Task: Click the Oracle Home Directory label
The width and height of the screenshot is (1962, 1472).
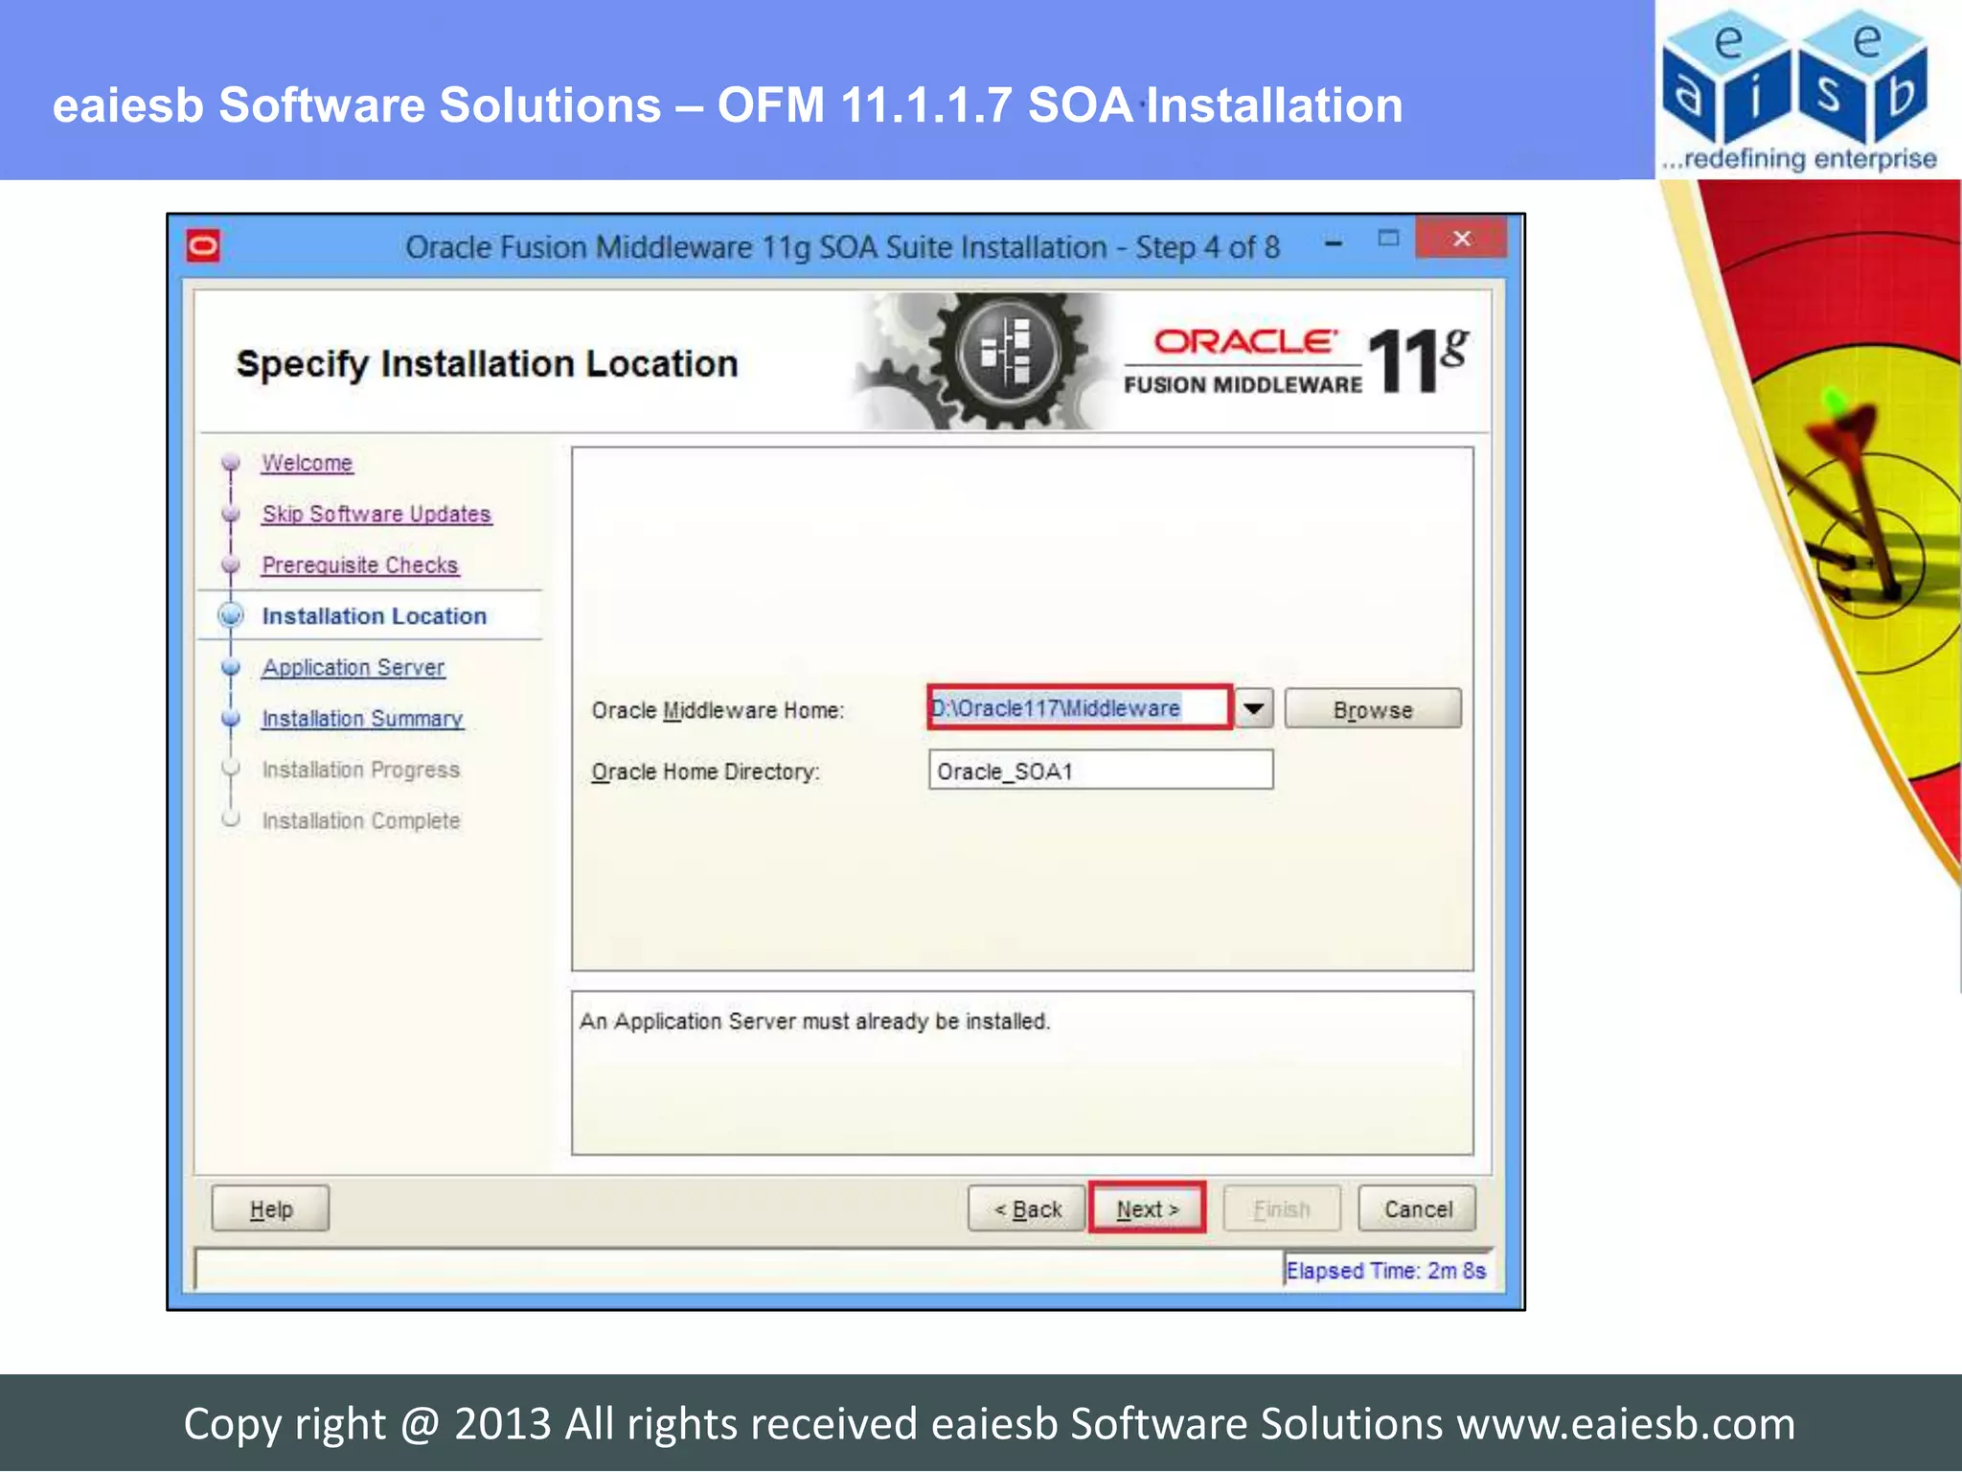Action: [x=706, y=771]
